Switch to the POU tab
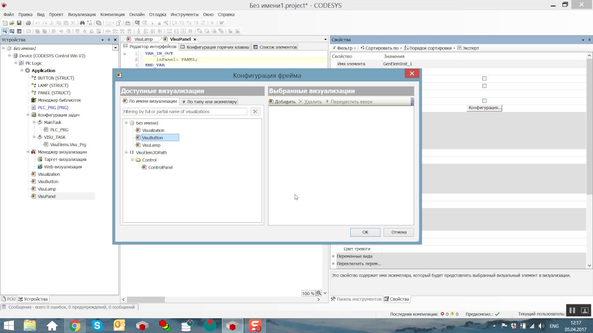Screen dimensions: 593x333 tap(8, 299)
